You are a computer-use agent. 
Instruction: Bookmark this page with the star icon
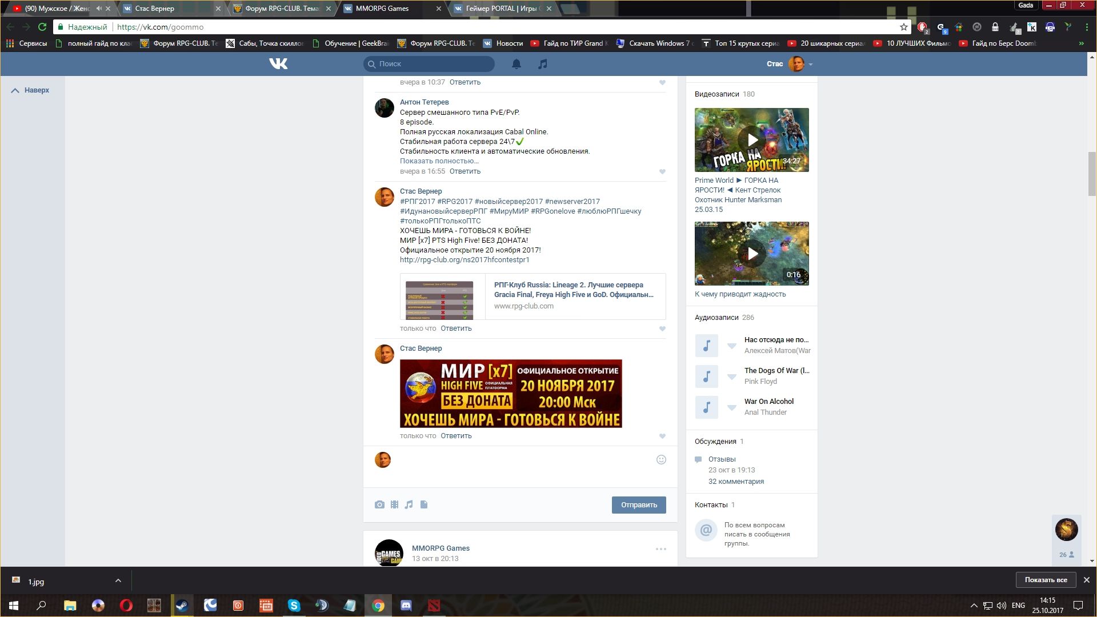click(903, 27)
